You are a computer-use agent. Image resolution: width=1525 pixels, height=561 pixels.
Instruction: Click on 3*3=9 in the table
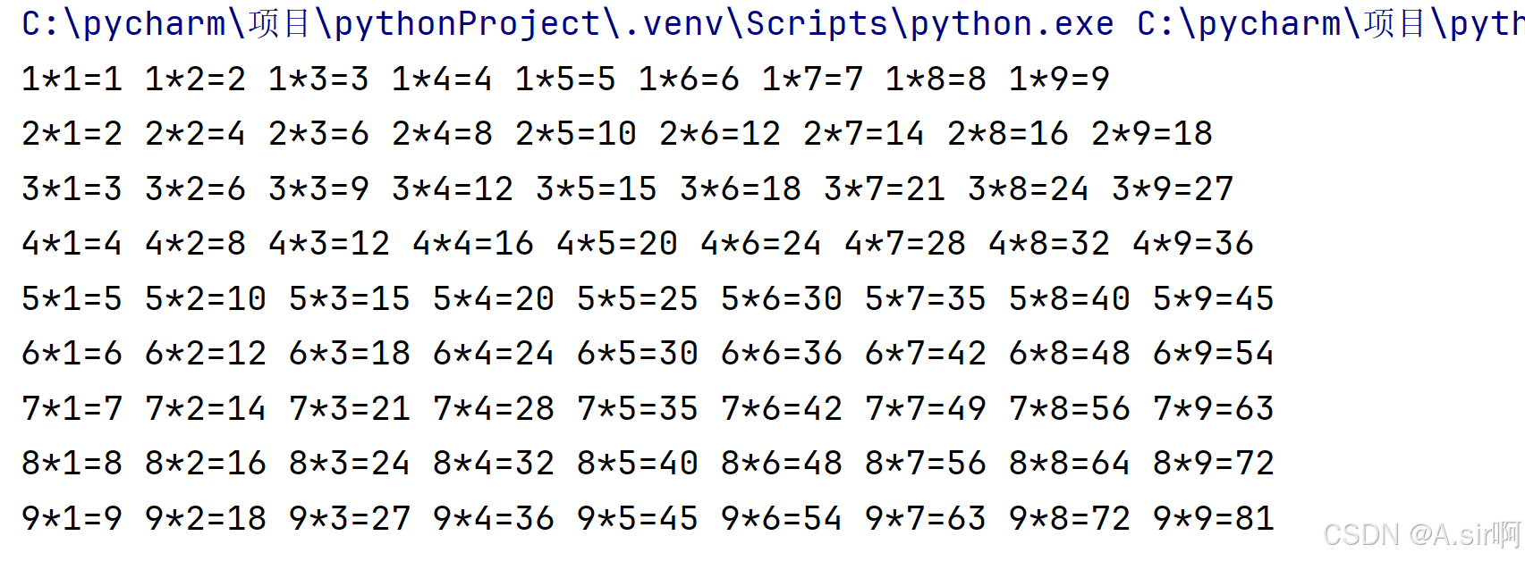click(318, 189)
